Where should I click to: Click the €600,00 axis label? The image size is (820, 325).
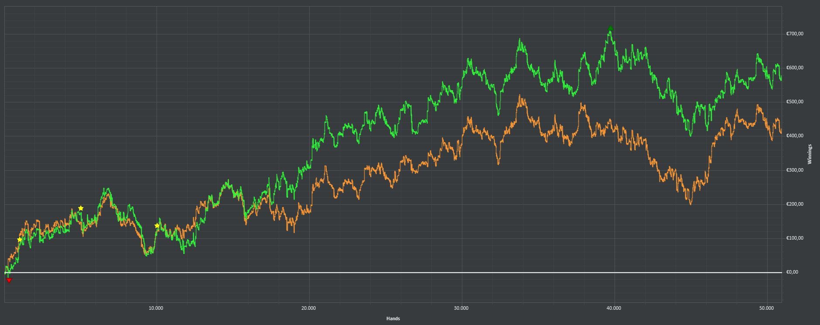(795, 68)
